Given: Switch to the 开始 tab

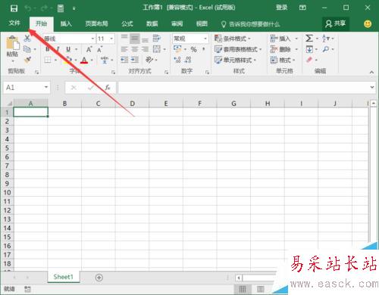Looking at the screenshot, I should click(x=41, y=23).
